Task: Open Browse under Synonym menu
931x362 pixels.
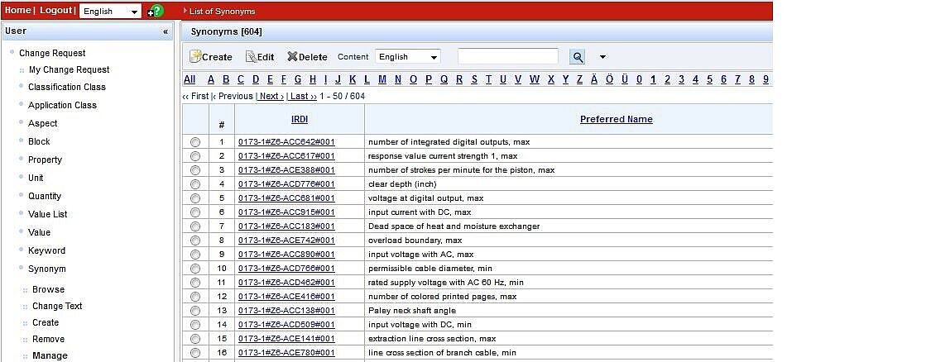Action: (48, 290)
